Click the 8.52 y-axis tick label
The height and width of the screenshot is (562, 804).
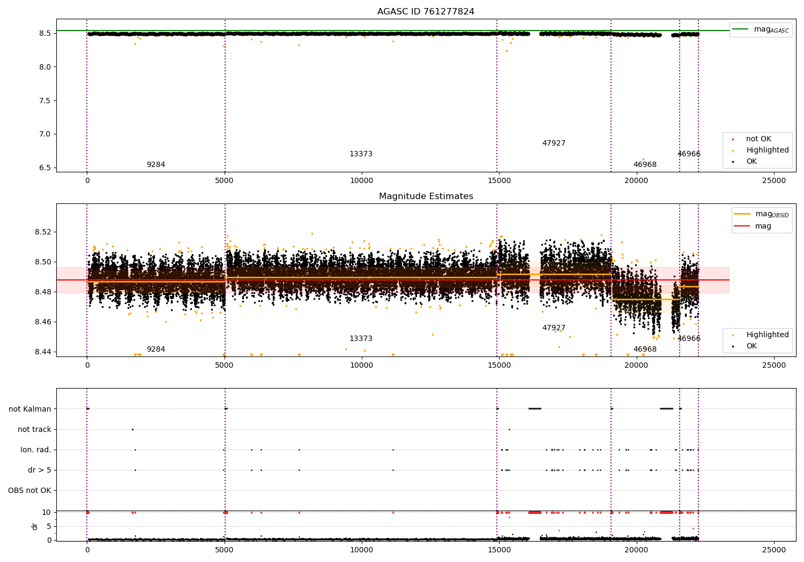tap(43, 232)
